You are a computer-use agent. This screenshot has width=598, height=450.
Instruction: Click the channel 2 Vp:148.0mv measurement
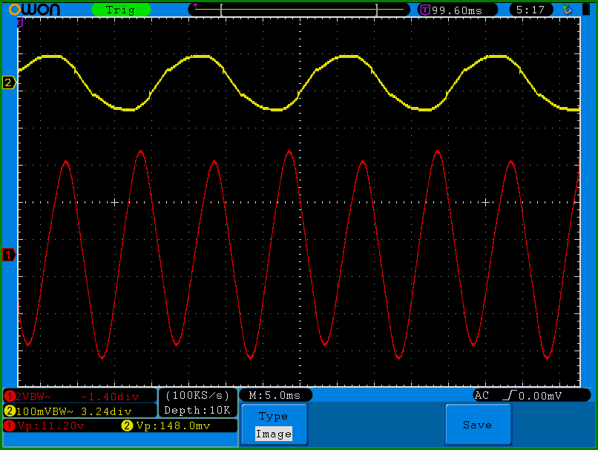(173, 426)
